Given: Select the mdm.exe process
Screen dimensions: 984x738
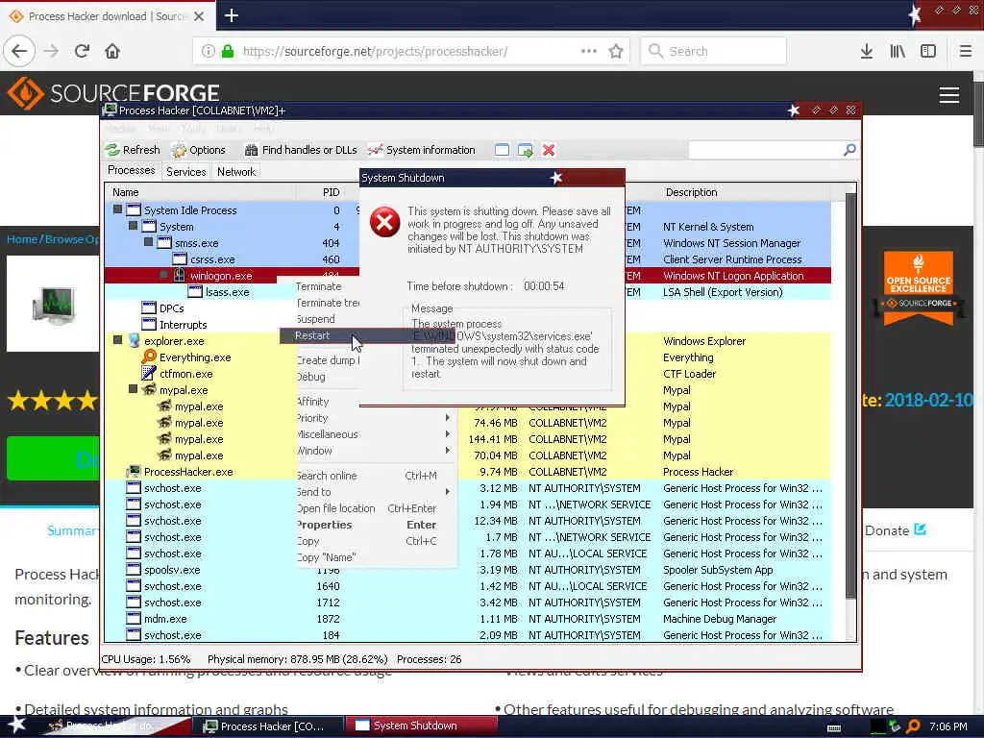Looking at the screenshot, I should click(x=468, y=619).
